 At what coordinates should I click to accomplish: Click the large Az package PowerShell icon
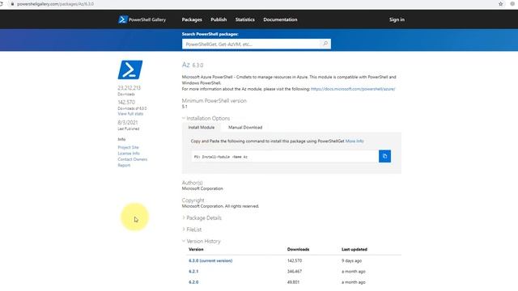pyautogui.click(x=130, y=70)
